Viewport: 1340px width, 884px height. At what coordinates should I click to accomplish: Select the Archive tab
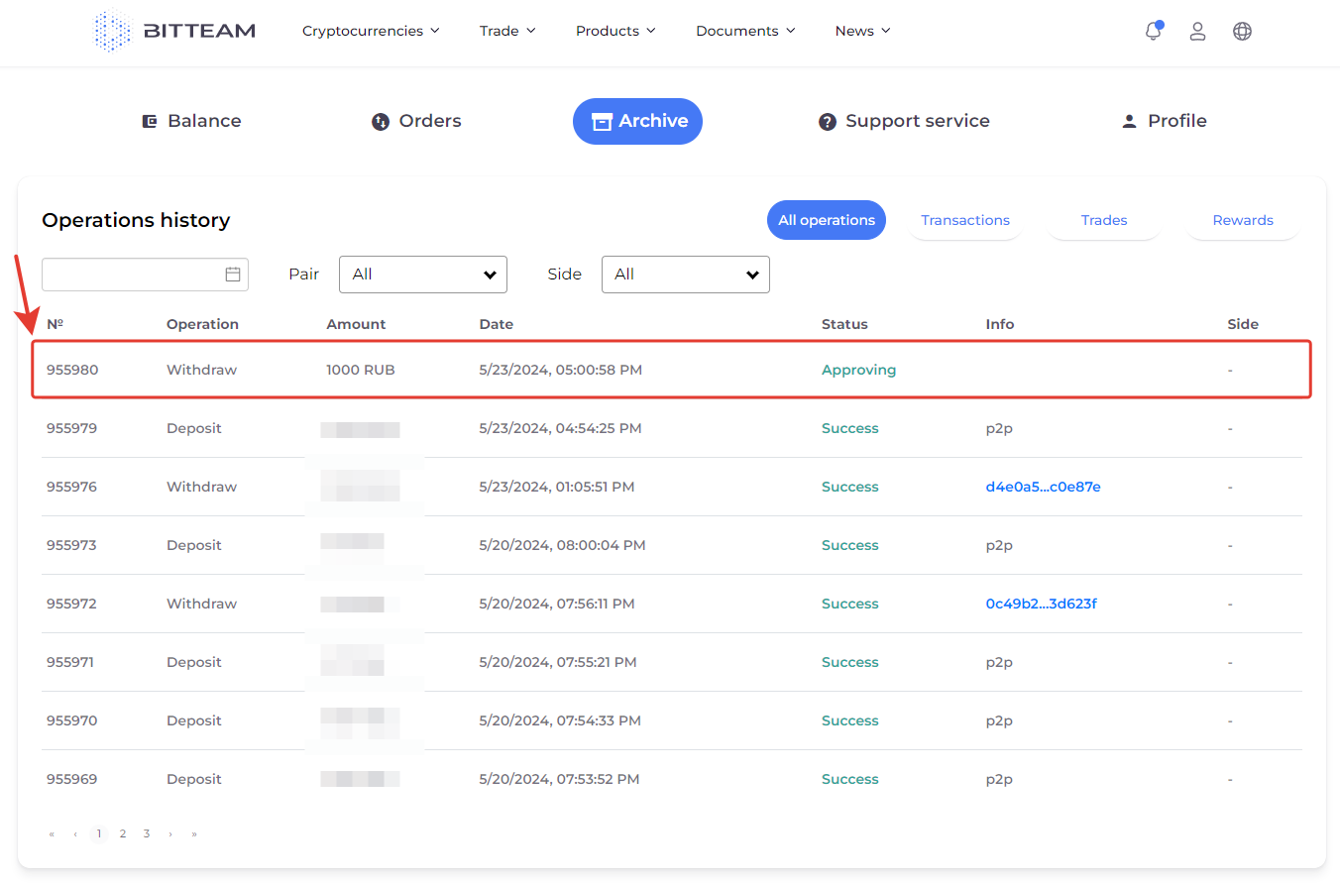click(637, 121)
